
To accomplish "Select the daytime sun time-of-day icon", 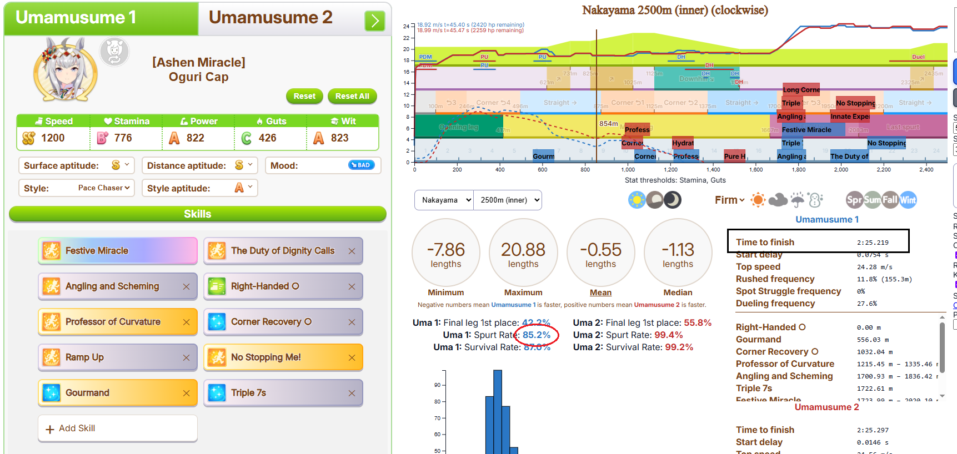I will pyautogui.click(x=637, y=200).
